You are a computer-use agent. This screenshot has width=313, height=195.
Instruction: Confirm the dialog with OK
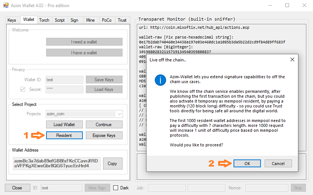(247, 163)
